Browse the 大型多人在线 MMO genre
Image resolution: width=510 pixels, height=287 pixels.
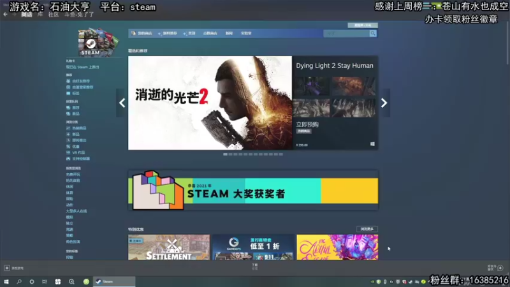click(x=76, y=211)
